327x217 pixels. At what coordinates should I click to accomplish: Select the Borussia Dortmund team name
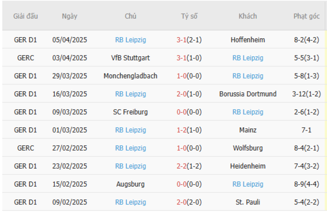[x=248, y=94]
